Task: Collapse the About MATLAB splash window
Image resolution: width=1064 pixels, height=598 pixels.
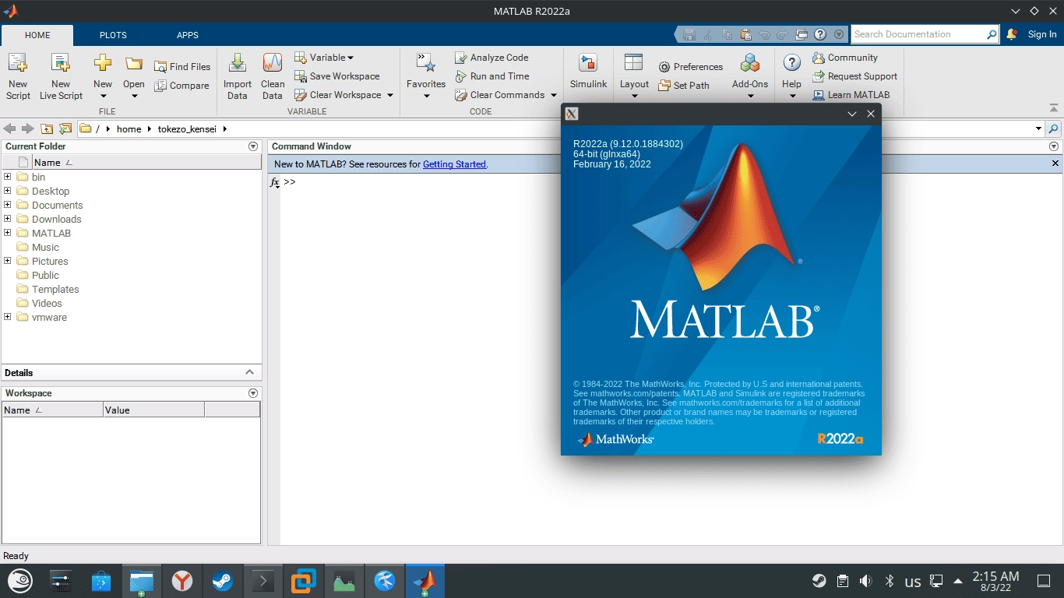Action: (x=852, y=114)
